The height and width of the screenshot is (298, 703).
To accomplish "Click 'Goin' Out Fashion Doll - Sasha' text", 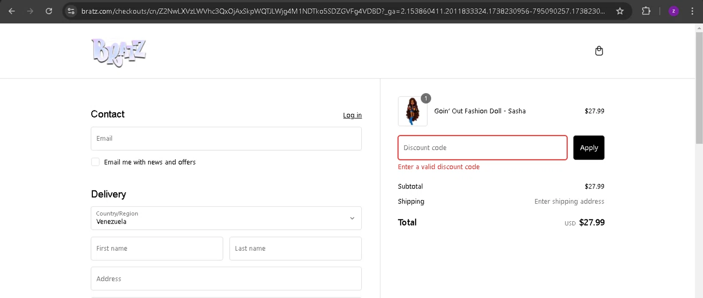I will coord(480,111).
